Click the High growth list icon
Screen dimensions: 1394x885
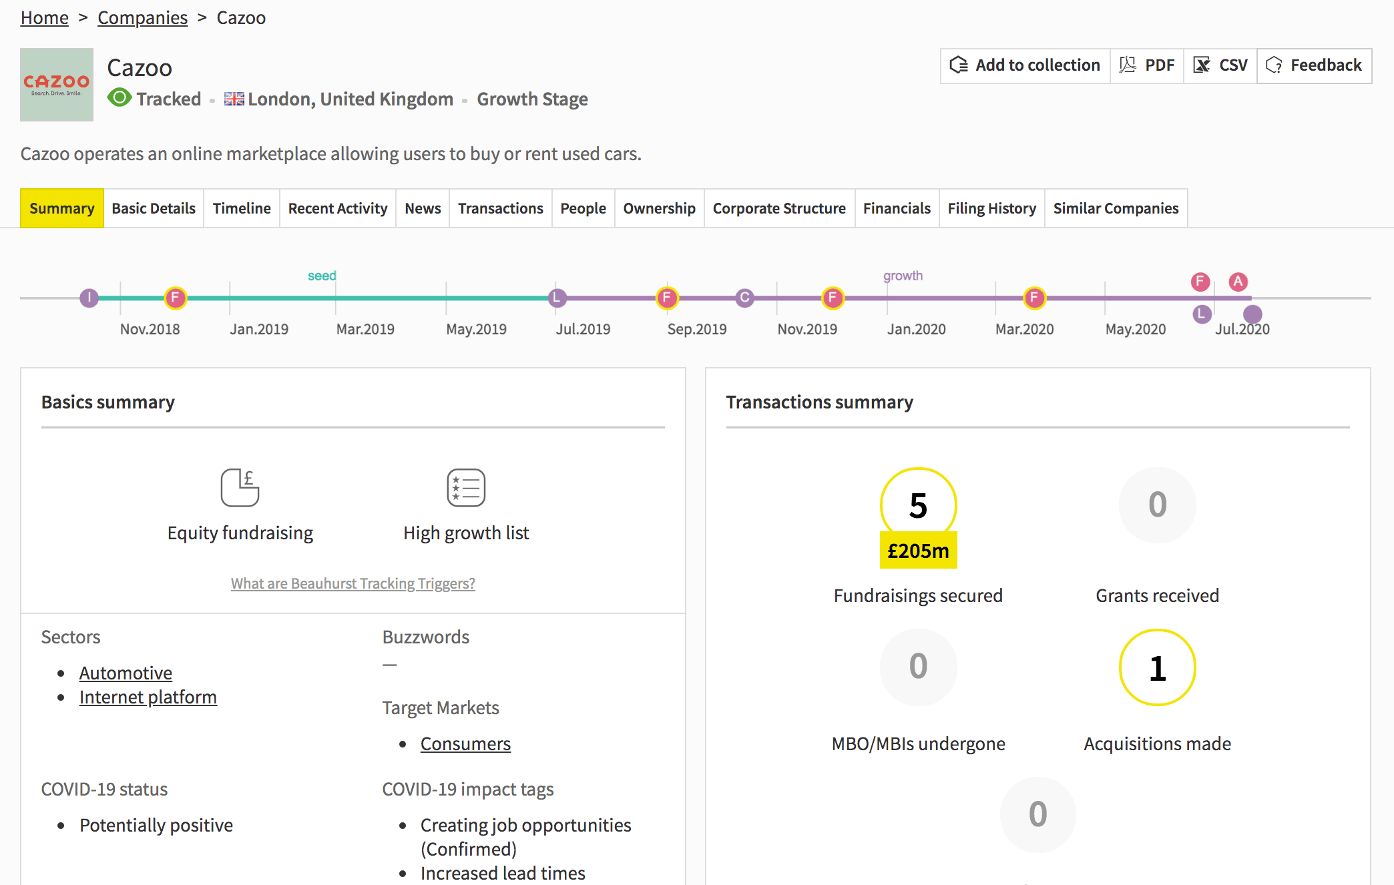pos(466,487)
